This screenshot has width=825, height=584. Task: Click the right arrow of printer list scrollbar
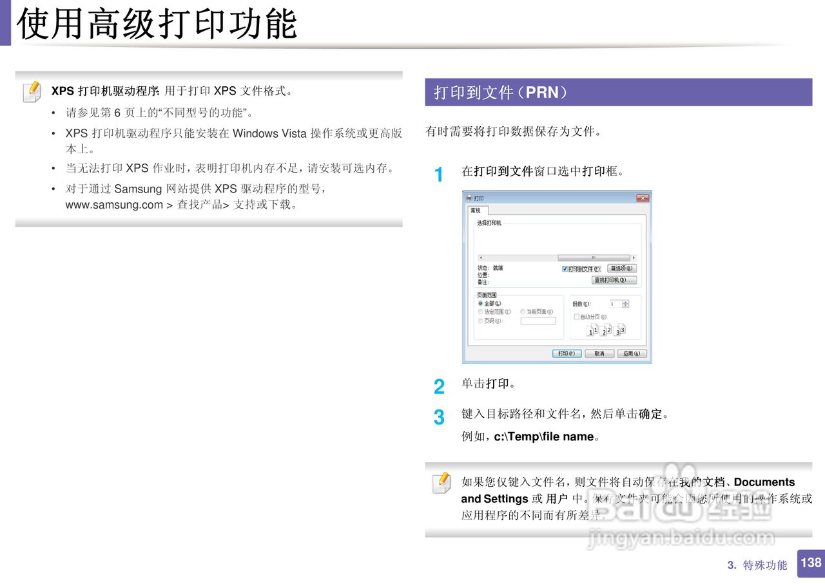tap(634, 258)
